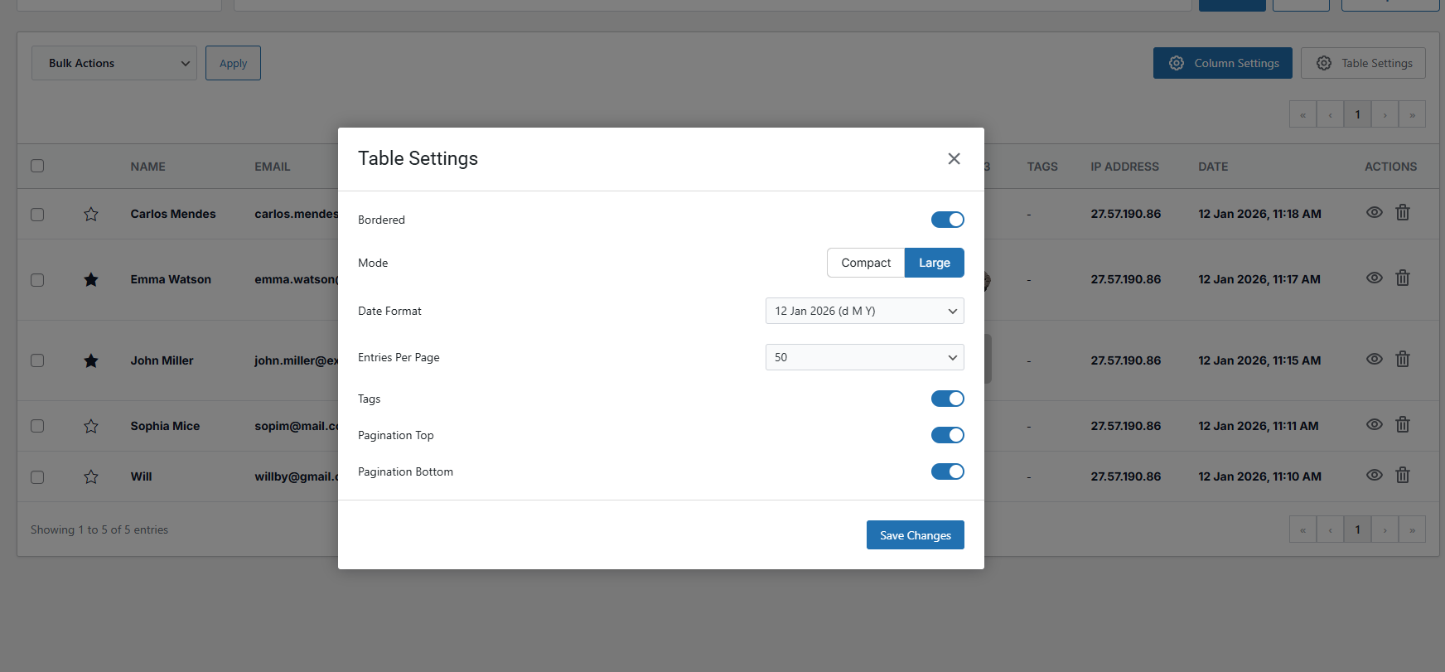Click the Save Changes button
Image resolution: width=1445 pixels, height=672 pixels.
[915, 535]
